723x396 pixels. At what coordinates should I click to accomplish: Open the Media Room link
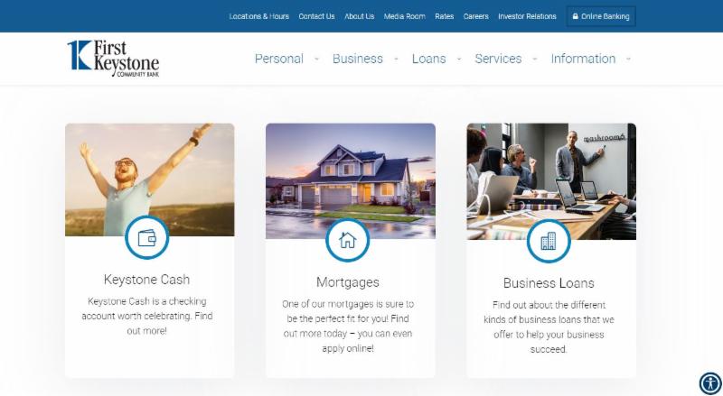tap(404, 16)
